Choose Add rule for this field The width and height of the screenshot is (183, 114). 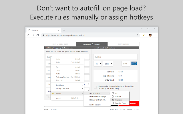97,100
